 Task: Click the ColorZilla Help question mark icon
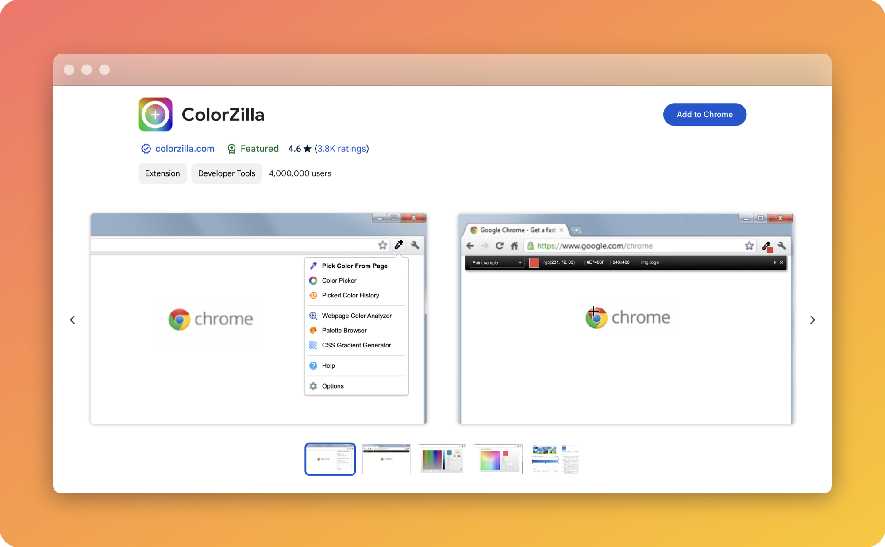[x=313, y=365]
